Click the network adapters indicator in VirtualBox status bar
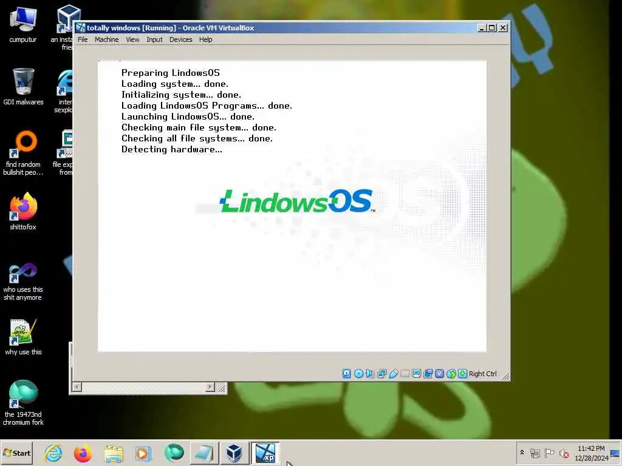 (x=381, y=374)
